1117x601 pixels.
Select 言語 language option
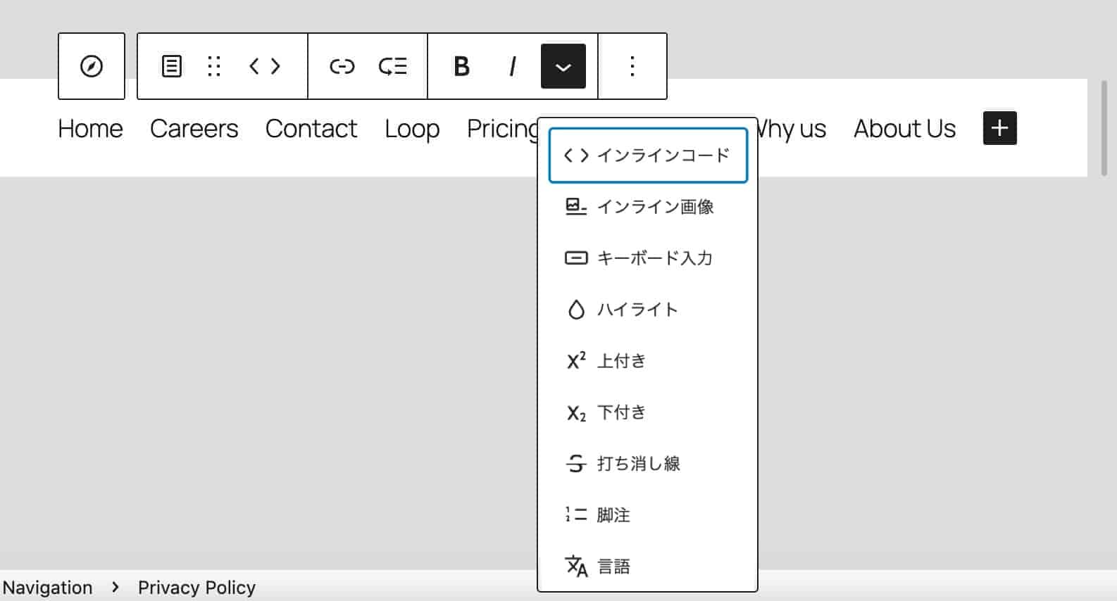pyautogui.click(x=647, y=567)
